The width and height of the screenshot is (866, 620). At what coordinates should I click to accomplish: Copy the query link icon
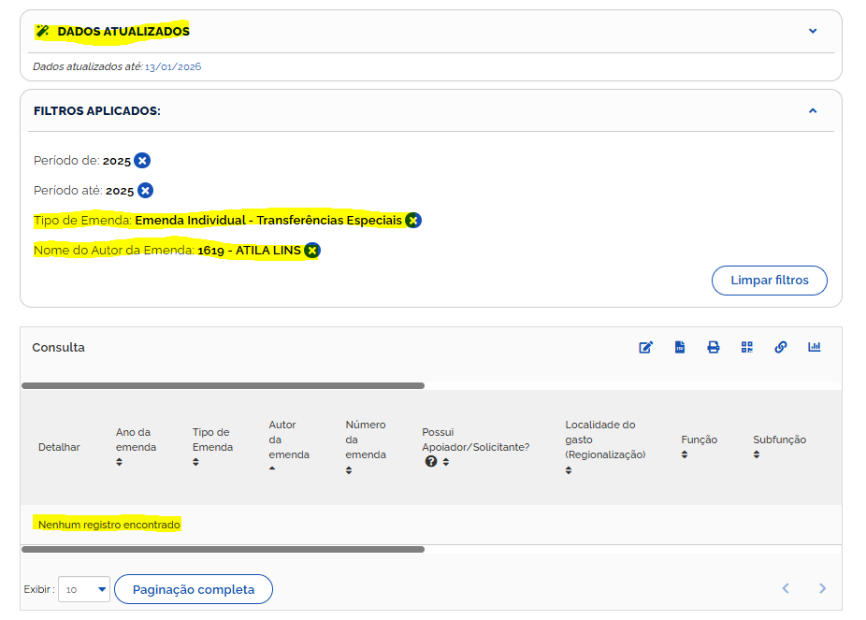[x=781, y=347]
